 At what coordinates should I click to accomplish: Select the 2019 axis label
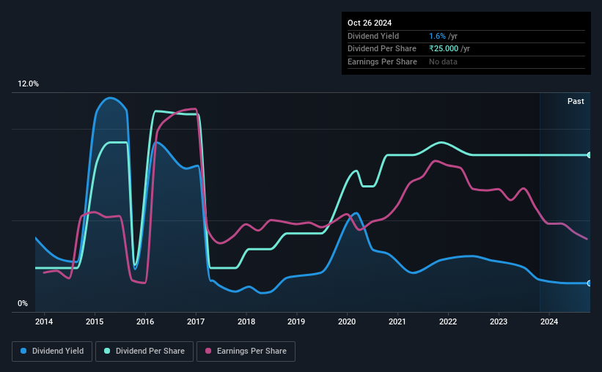tap(296, 321)
